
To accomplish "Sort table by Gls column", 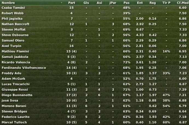I will [86, 3].
